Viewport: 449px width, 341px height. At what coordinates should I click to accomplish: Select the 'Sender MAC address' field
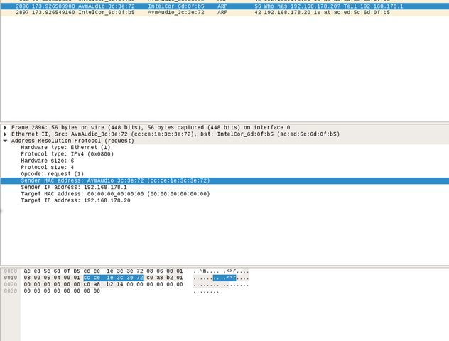[224, 180]
